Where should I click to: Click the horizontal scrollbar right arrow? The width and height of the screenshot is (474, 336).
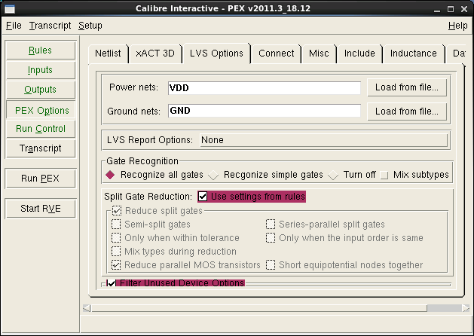pyautogui.click(x=466, y=308)
